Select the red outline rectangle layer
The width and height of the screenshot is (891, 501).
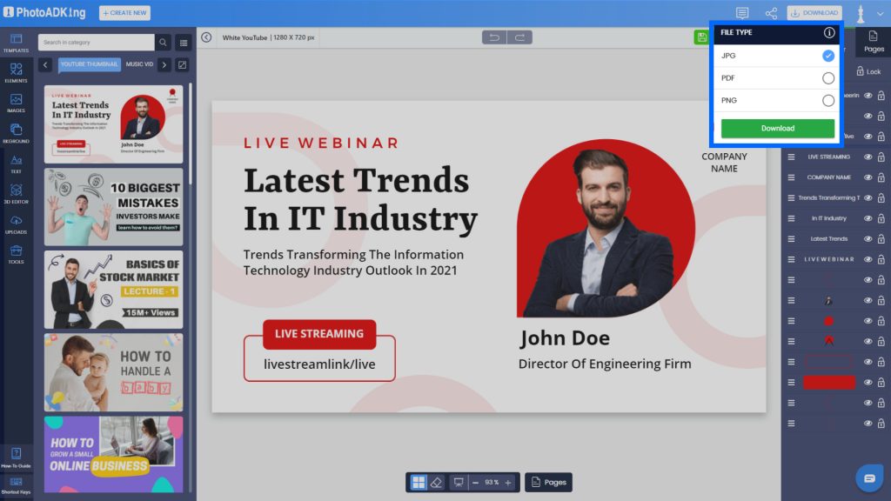[829, 362]
